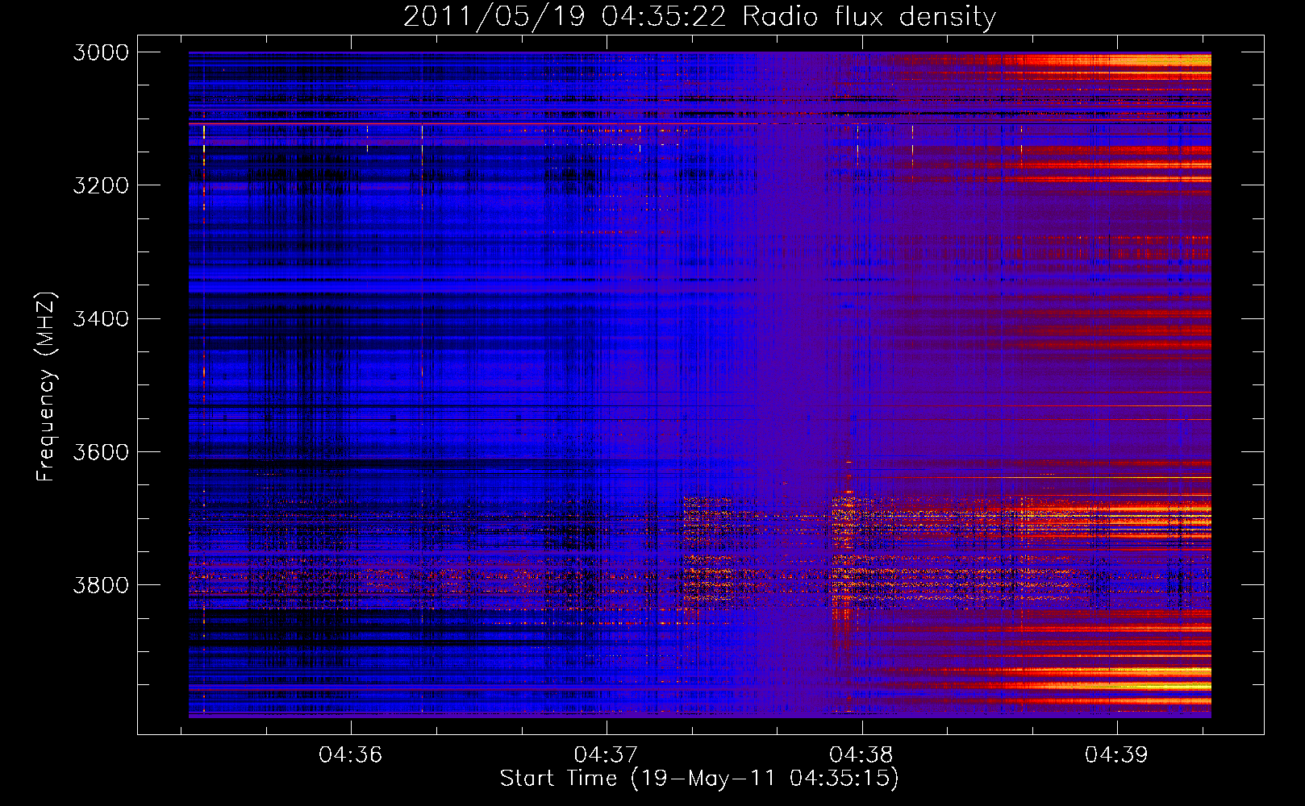The height and width of the screenshot is (806, 1305).
Task: Click the plot title '2011/05/19 04:35:22 Radio flux density'
Action: point(699,16)
